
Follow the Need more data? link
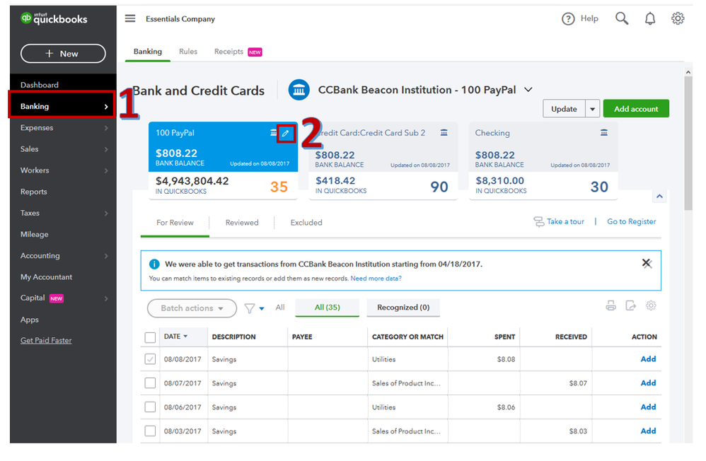(376, 278)
